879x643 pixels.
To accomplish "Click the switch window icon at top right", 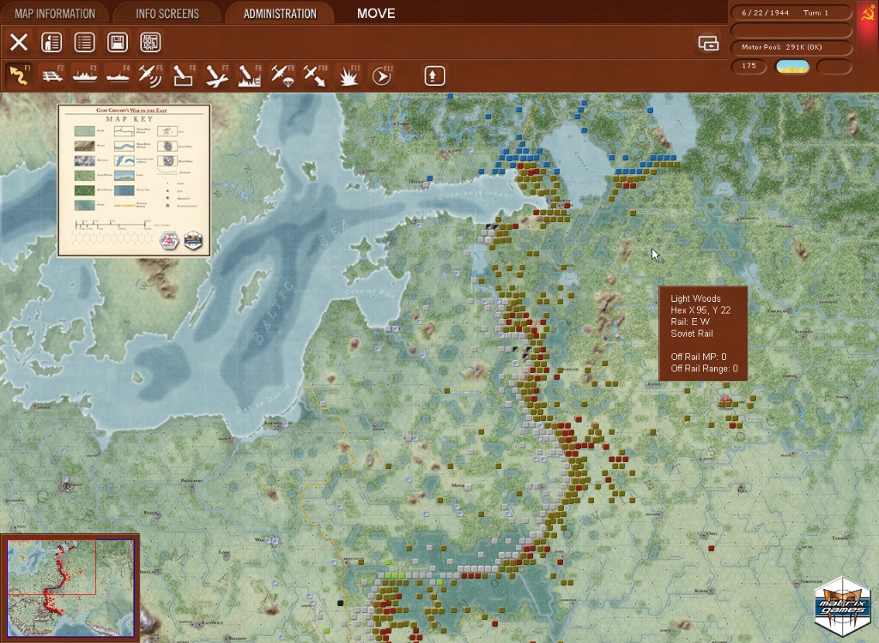I will tap(708, 44).
